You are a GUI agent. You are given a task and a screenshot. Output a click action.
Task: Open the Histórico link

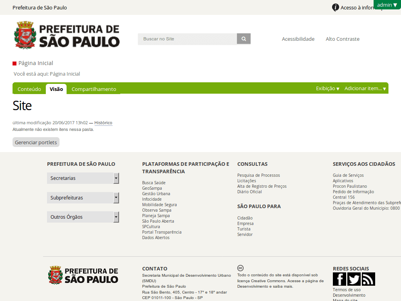click(103, 123)
